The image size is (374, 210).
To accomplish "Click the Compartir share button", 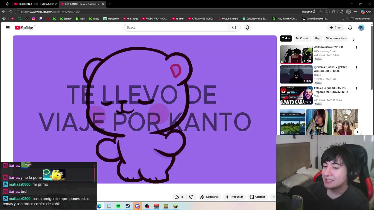I will pyautogui.click(x=209, y=197).
